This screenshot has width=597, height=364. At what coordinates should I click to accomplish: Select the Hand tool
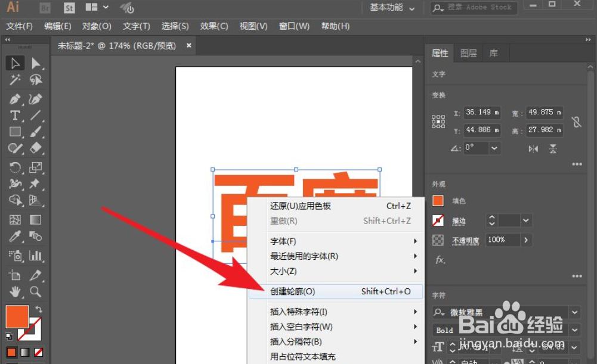pos(16,292)
